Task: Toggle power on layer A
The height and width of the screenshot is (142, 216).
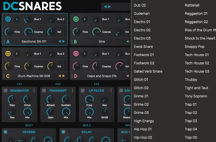Action: 8,19
